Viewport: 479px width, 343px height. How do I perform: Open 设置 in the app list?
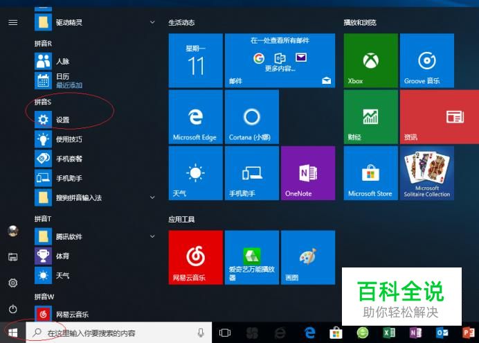[x=96, y=119]
